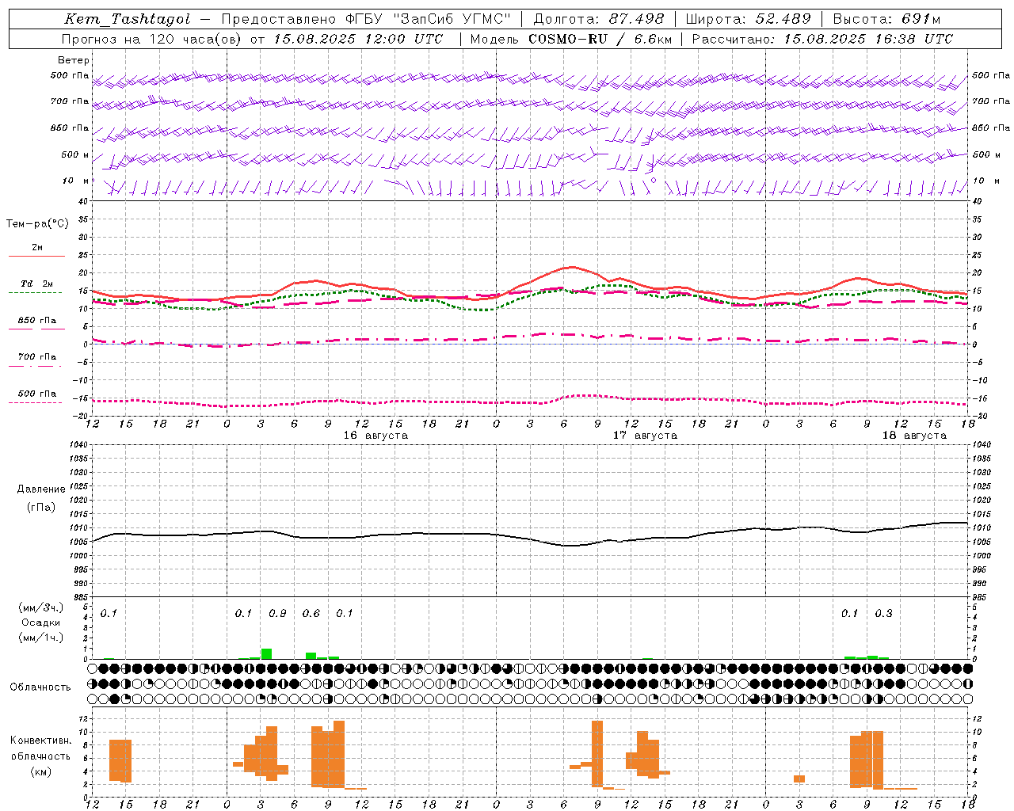The width and height of the screenshot is (1014, 811).
Task: Click the 'Конвективн.' convective cloud label
Action: (41, 741)
